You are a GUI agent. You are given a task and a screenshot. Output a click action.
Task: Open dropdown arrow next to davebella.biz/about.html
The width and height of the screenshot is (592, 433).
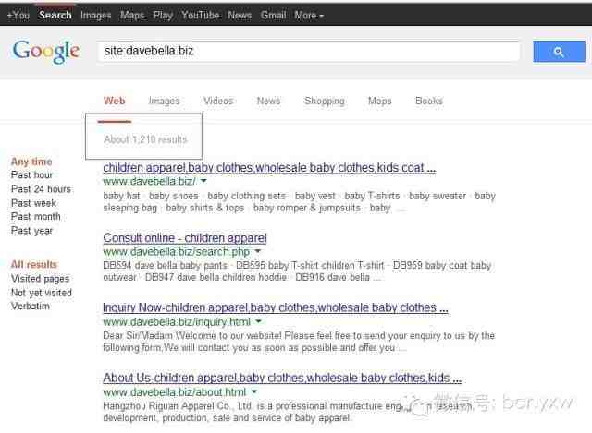[x=254, y=392]
